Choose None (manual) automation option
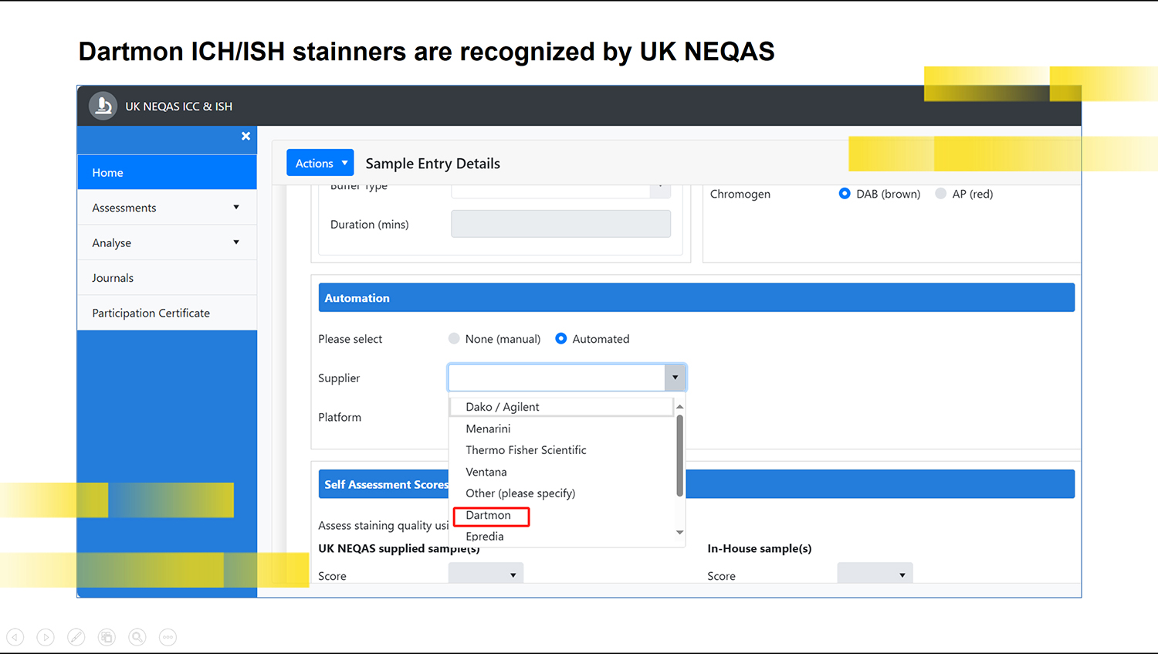 point(454,338)
